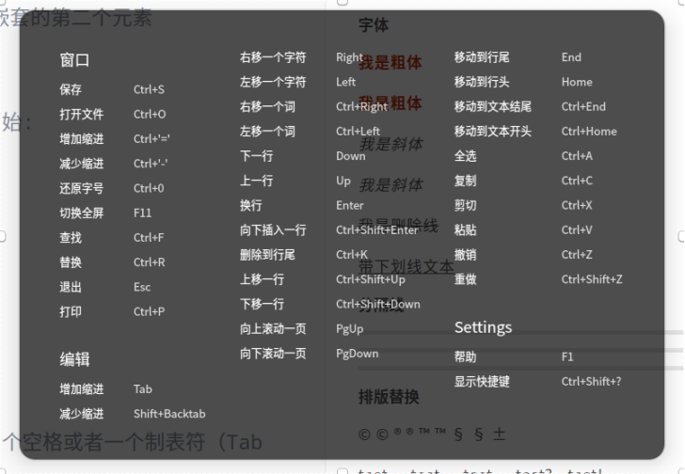Select the 保存 shortcut label
The width and height of the screenshot is (685, 474).
71,89
